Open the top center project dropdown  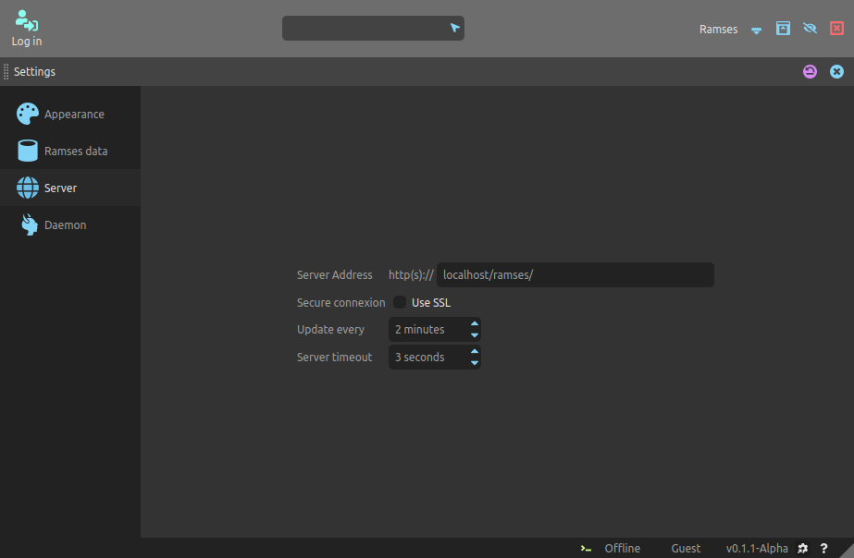[x=372, y=29]
